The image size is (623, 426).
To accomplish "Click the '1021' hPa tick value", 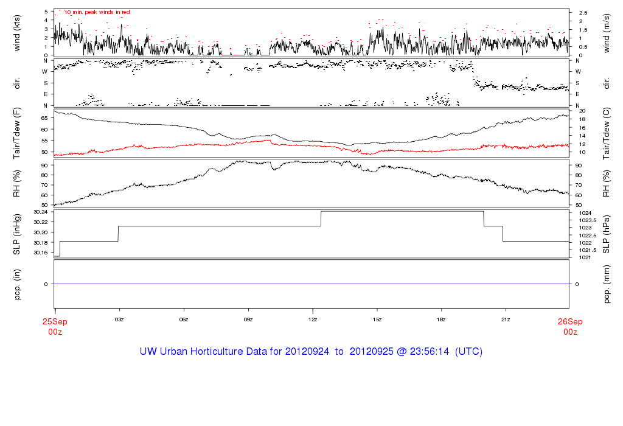I will point(585,257).
